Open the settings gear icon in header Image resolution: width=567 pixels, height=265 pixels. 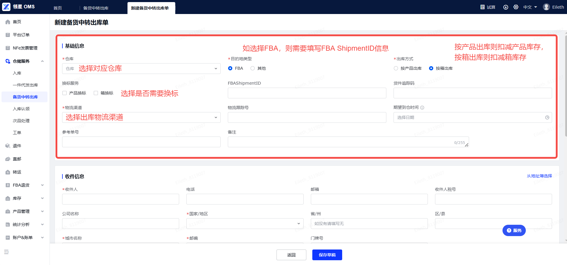516,7
